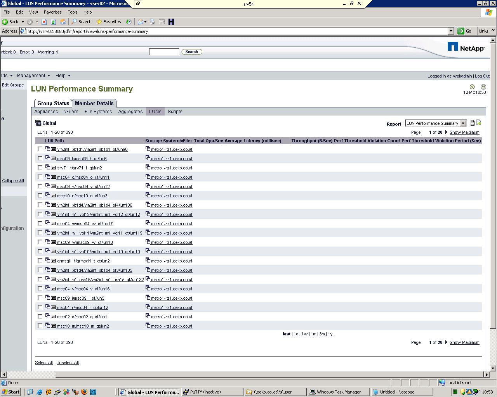Screen dimensions: 497x397
Task: Tick the grmsql1_t lun2 checkbox
Action: (x=40, y=261)
